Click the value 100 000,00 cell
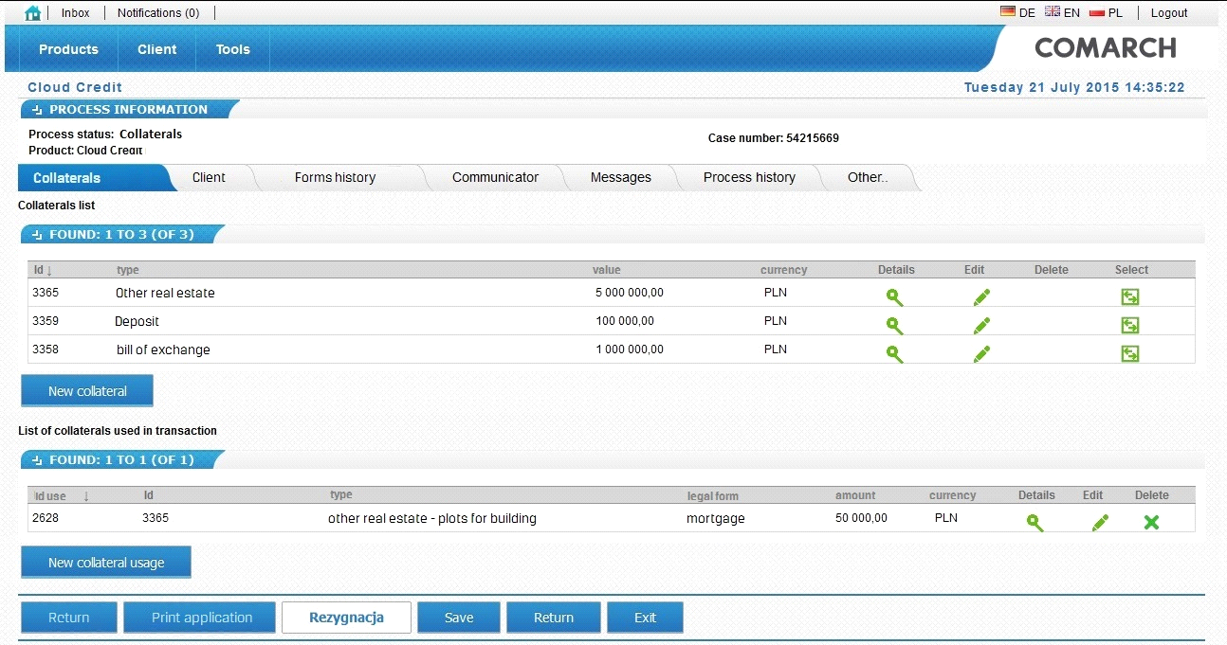1227x645 pixels. pos(625,321)
